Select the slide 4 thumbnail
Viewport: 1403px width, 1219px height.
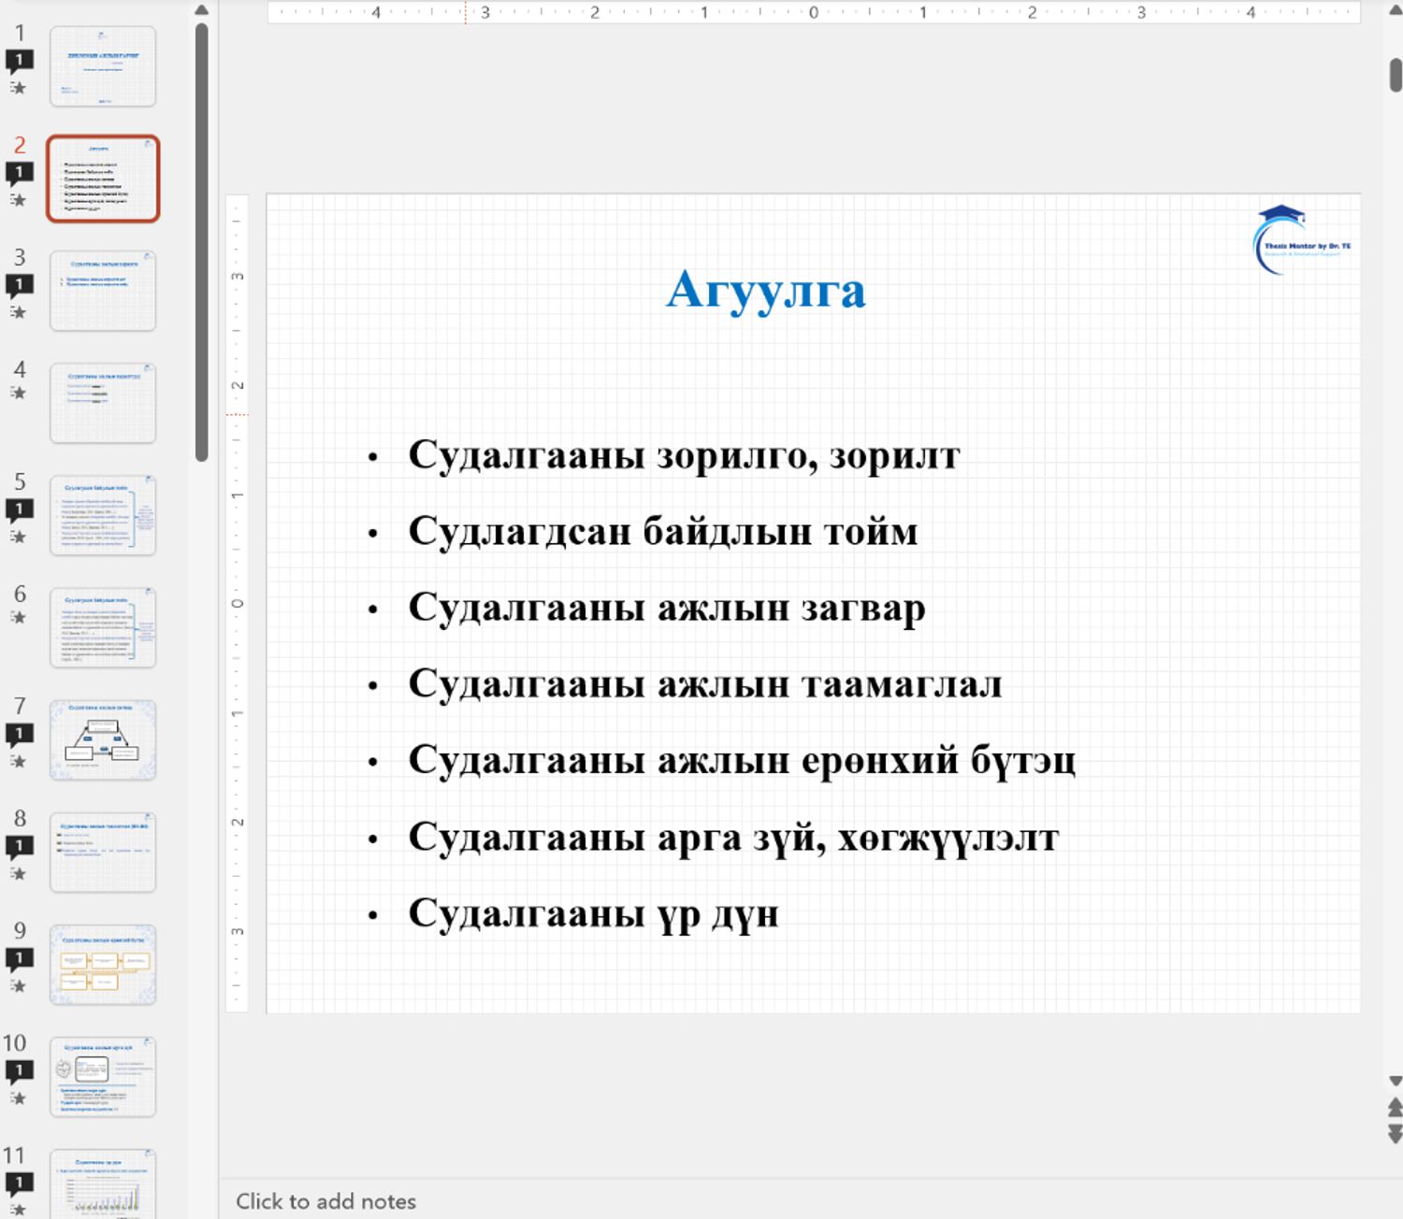coord(103,403)
